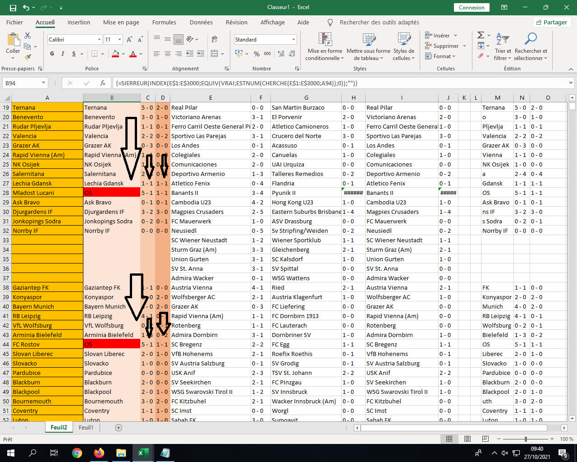Click the Connexion button
Image resolution: width=577 pixels, height=462 pixels.
[x=472, y=8]
